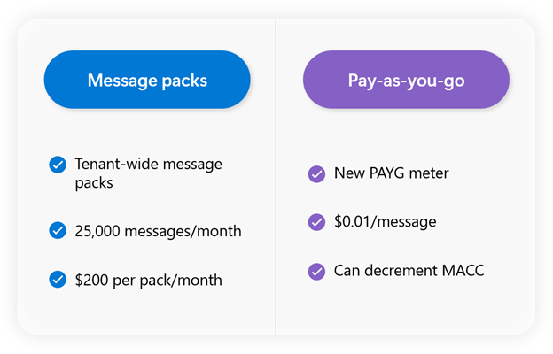Screen dimensions: 553x354
Task: Click the purple checkmark beside $0.01/message
Action: coord(316,222)
